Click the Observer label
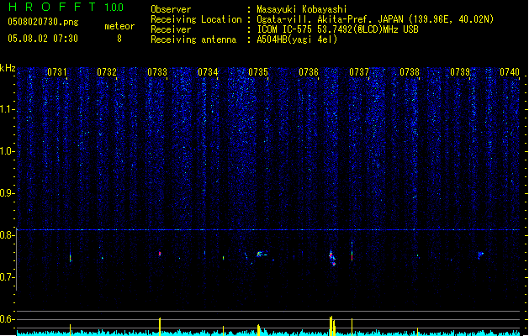Screen dimensions: 529x336 (171, 9)
